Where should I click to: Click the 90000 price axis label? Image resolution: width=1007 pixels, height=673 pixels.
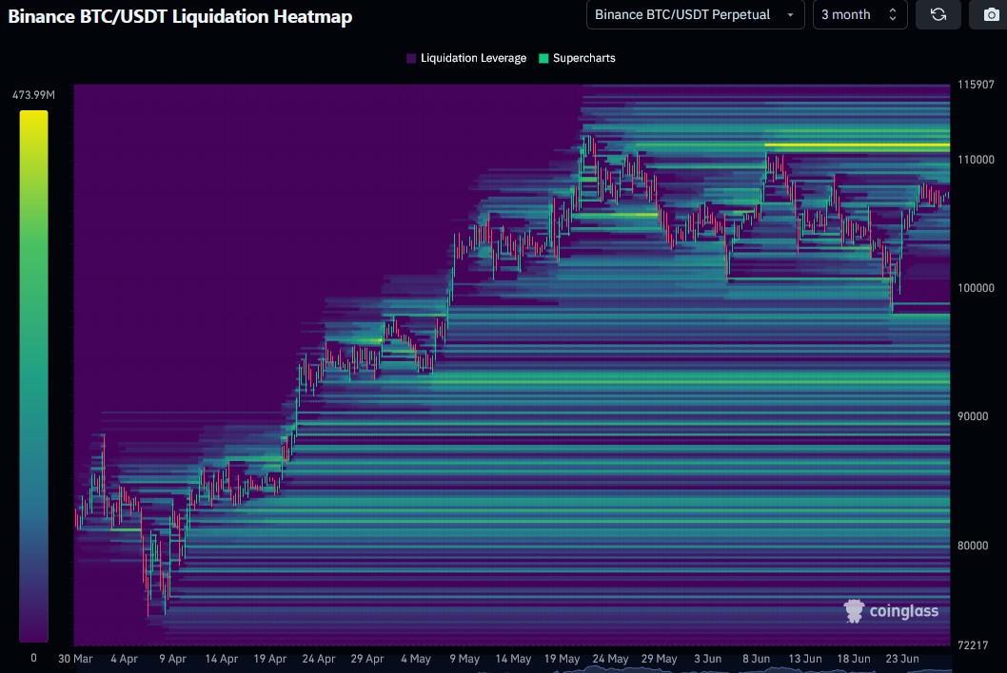pos(973,416)
